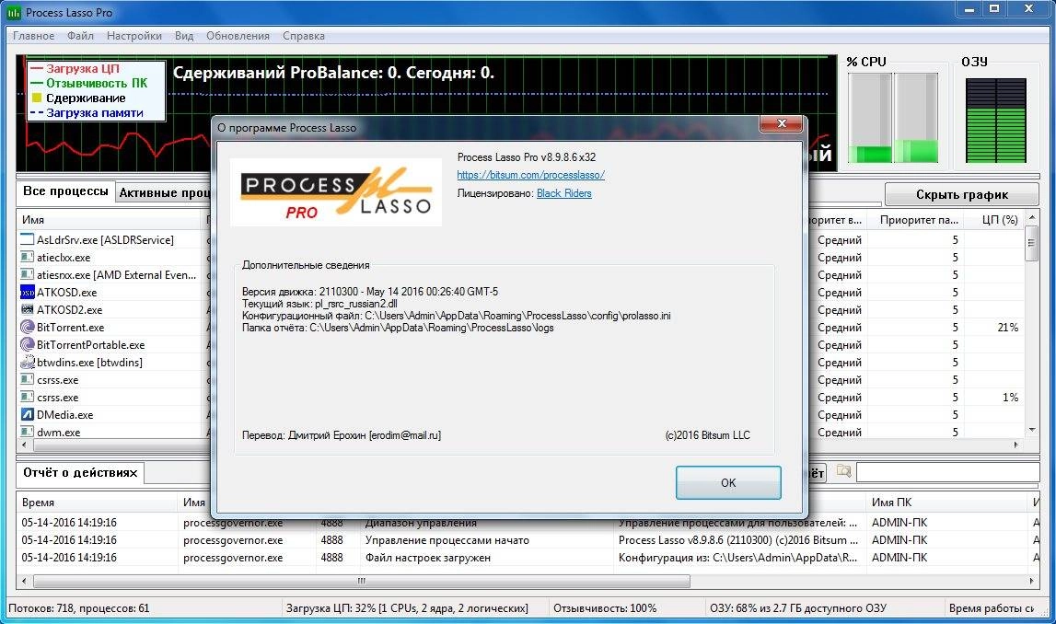Sort log by Имя ПК column
Image resolution: width=1056 pixels, height=624 pixels.
tap(946, 503)
